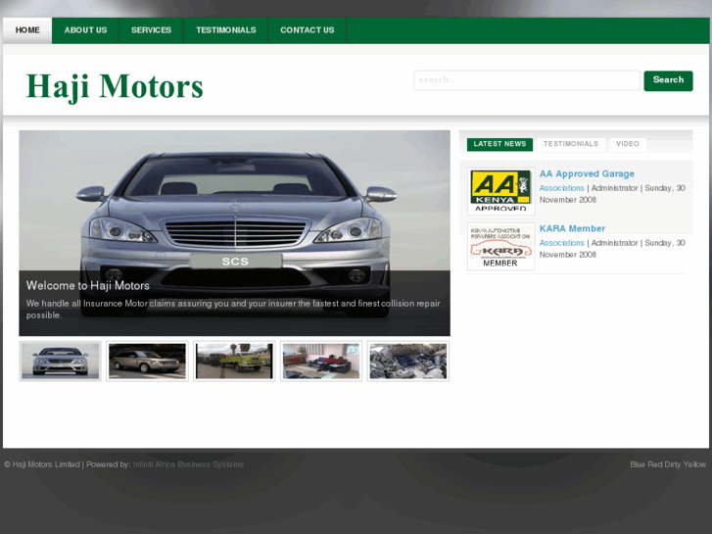Image resolution: width=712 pixels, height=534 pixels.
Task: Select the Range Rover slideshow thumbnail
Action: point(147,362)
